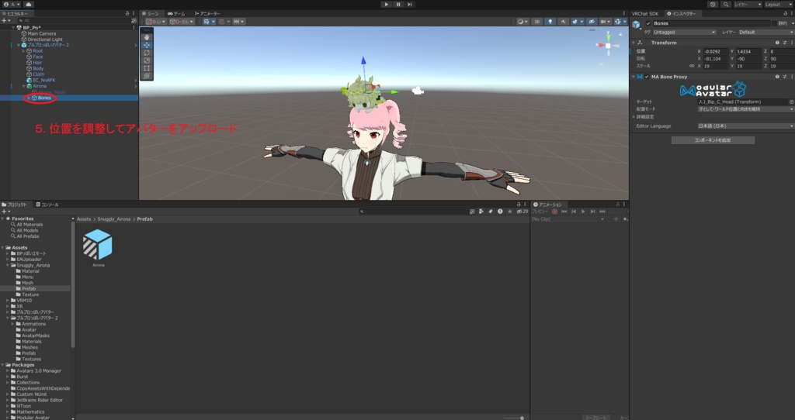Viewport: 795px width, 420px height.
Task: Open MA Bone Proxy preset settings icon
Action: pos(784,77)
